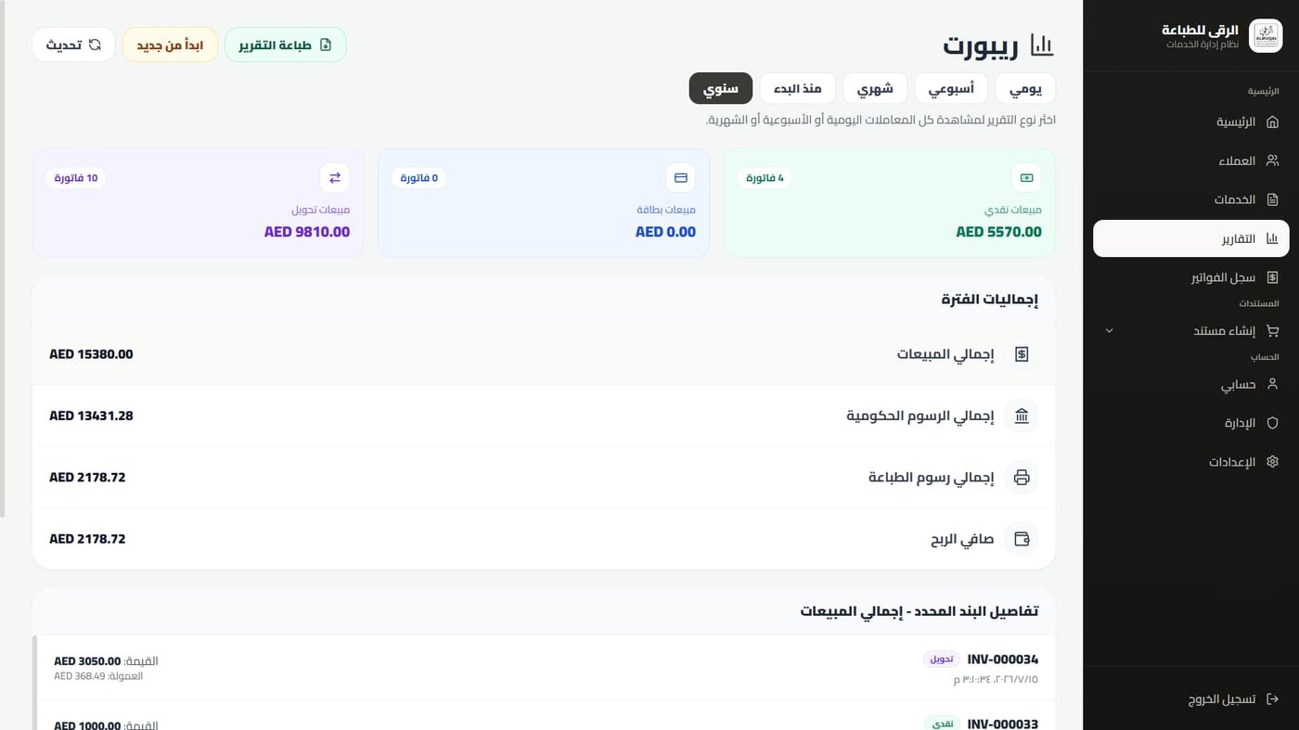Click the تحديث refresh button

point(74,45)
